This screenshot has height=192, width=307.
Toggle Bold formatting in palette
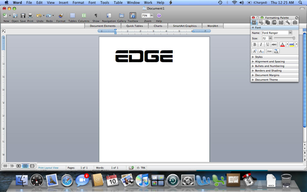[x=255, y=44]
